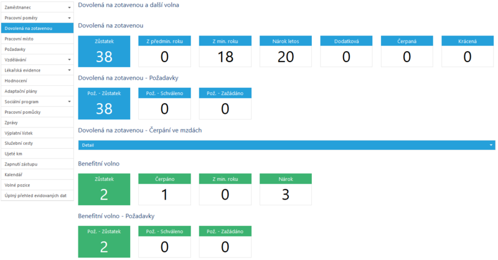Select Dovolená na zotavenou menu item
This screenshot has height=260, width=498.
37,28
